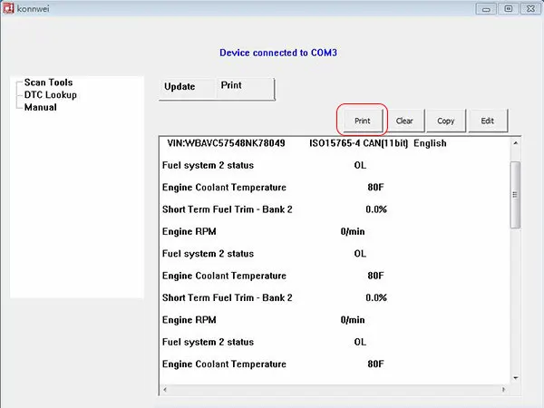Minimize the konnwei window
The image size is (544, 408).
[486, 9]
